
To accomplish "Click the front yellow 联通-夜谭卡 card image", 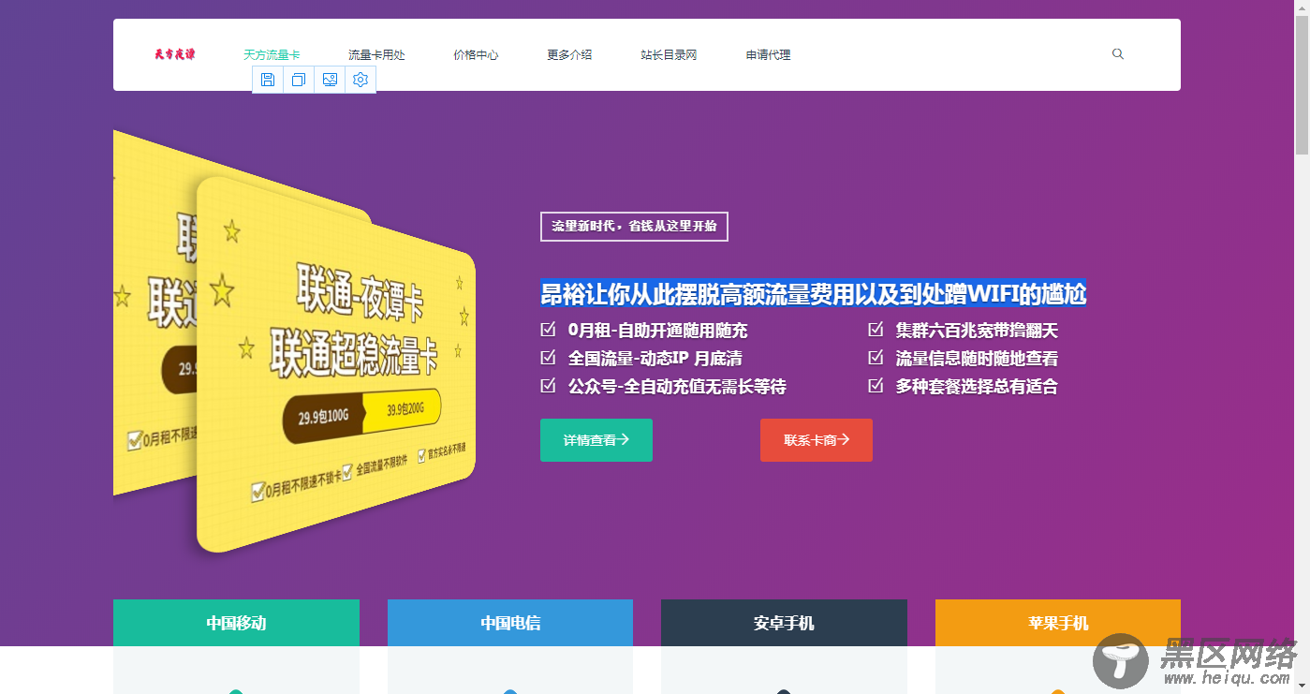I will click(x=335, y=365).
